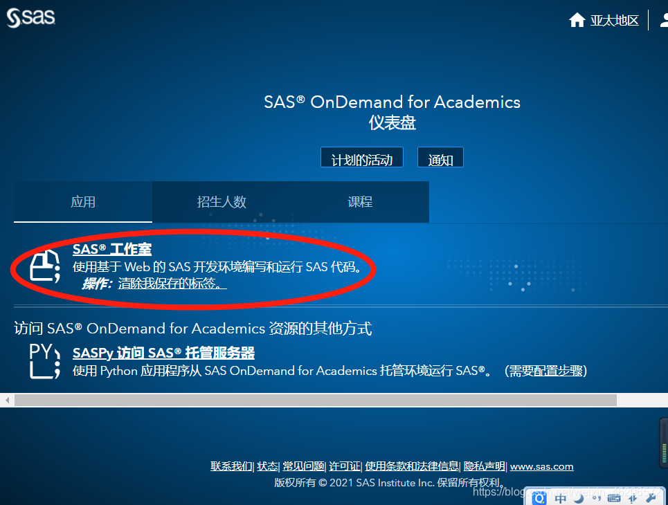The image size is (668, 505).
Task: Toggle the punctuation mode icon in IME toolbar
Action: point(597,499)
